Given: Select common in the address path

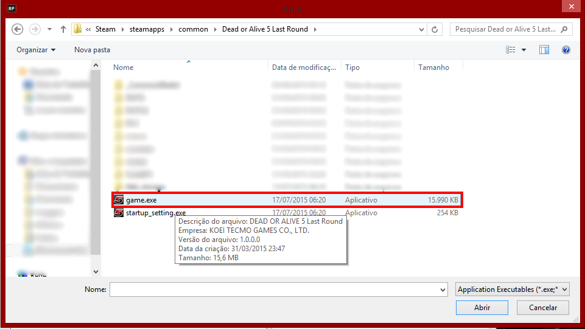Looking at the screenshot, I should click(193, 29).
